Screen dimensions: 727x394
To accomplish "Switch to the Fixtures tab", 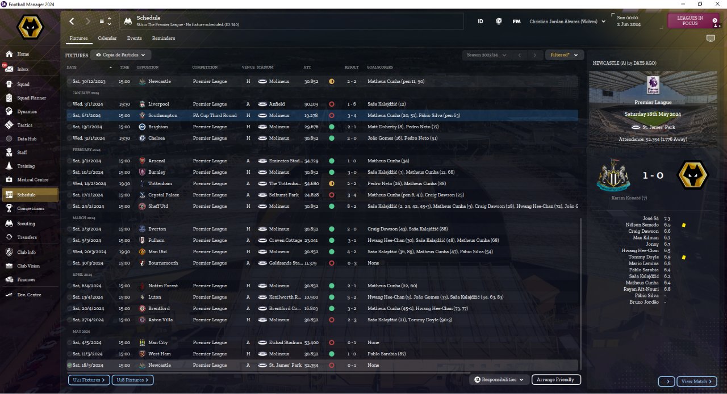I will point(78,38).
